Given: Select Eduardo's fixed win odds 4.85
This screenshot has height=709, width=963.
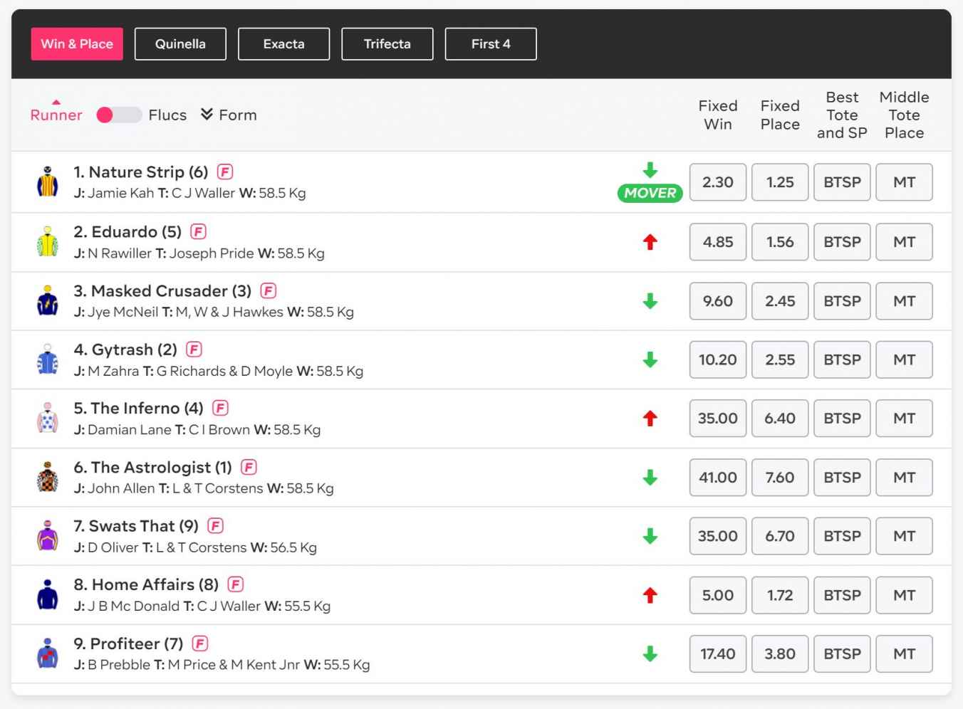Looking at the screenshot, I should coord(717,242).
